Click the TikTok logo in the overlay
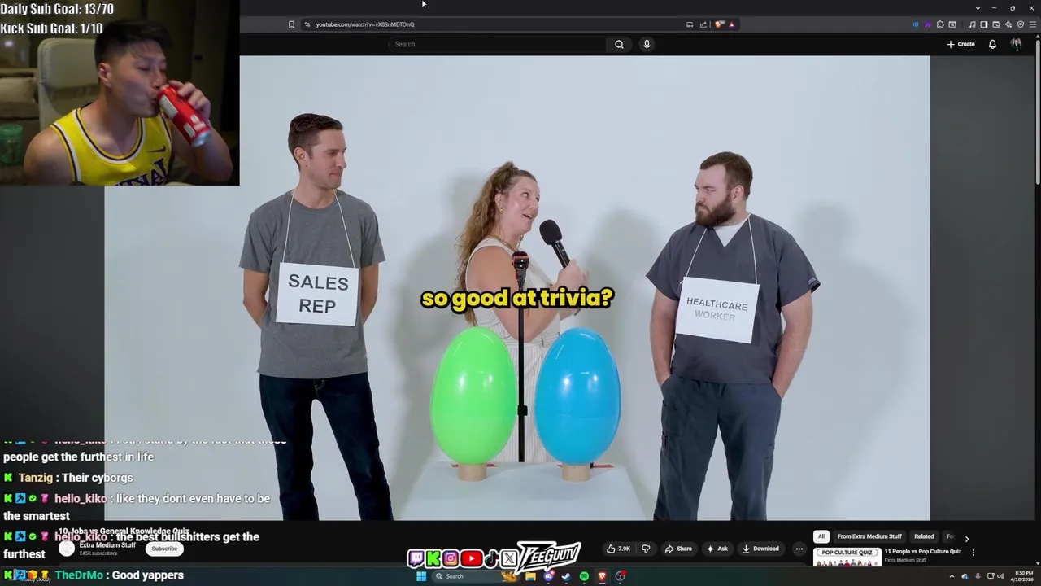Screen dimensions: 1041x586 tap(491, 558)
